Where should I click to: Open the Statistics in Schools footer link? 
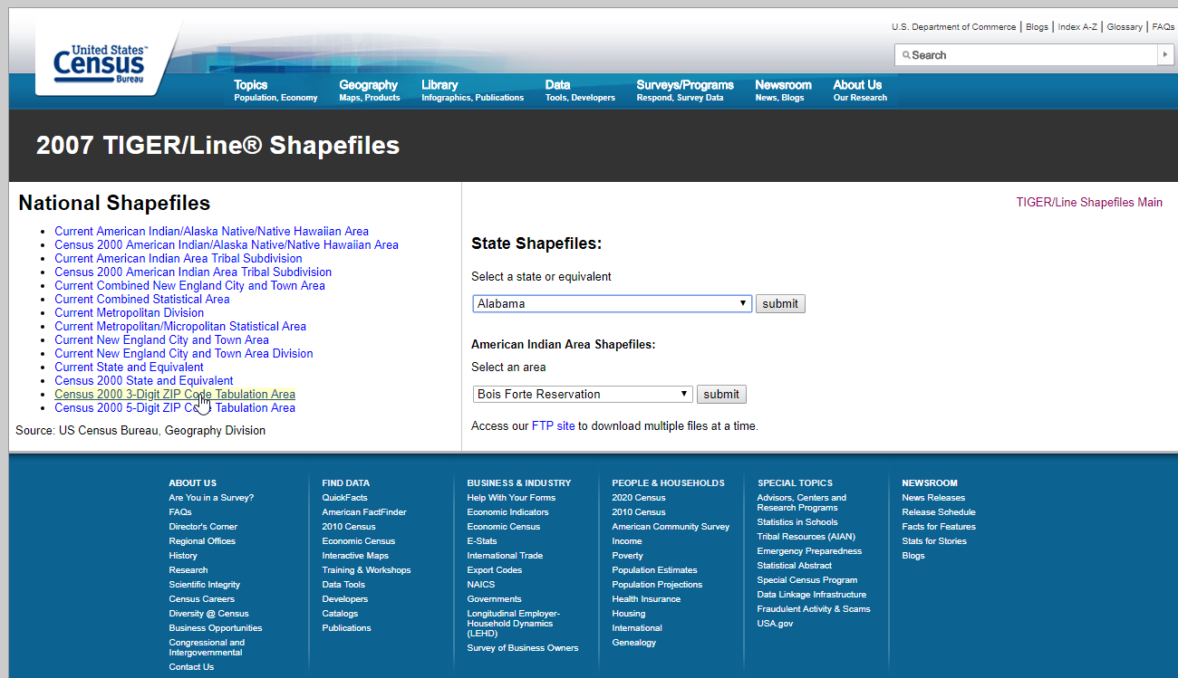(x=797, y=522)
